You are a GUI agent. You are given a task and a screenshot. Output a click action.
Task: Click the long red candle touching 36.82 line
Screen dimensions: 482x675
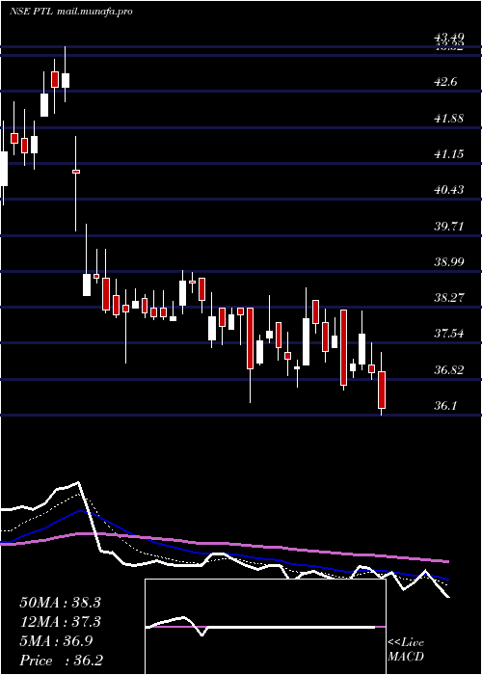point(343,347)
